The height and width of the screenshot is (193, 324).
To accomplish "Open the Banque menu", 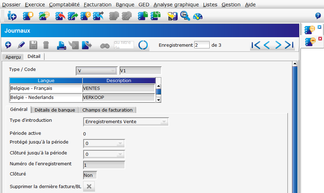I will coord(125,5).
